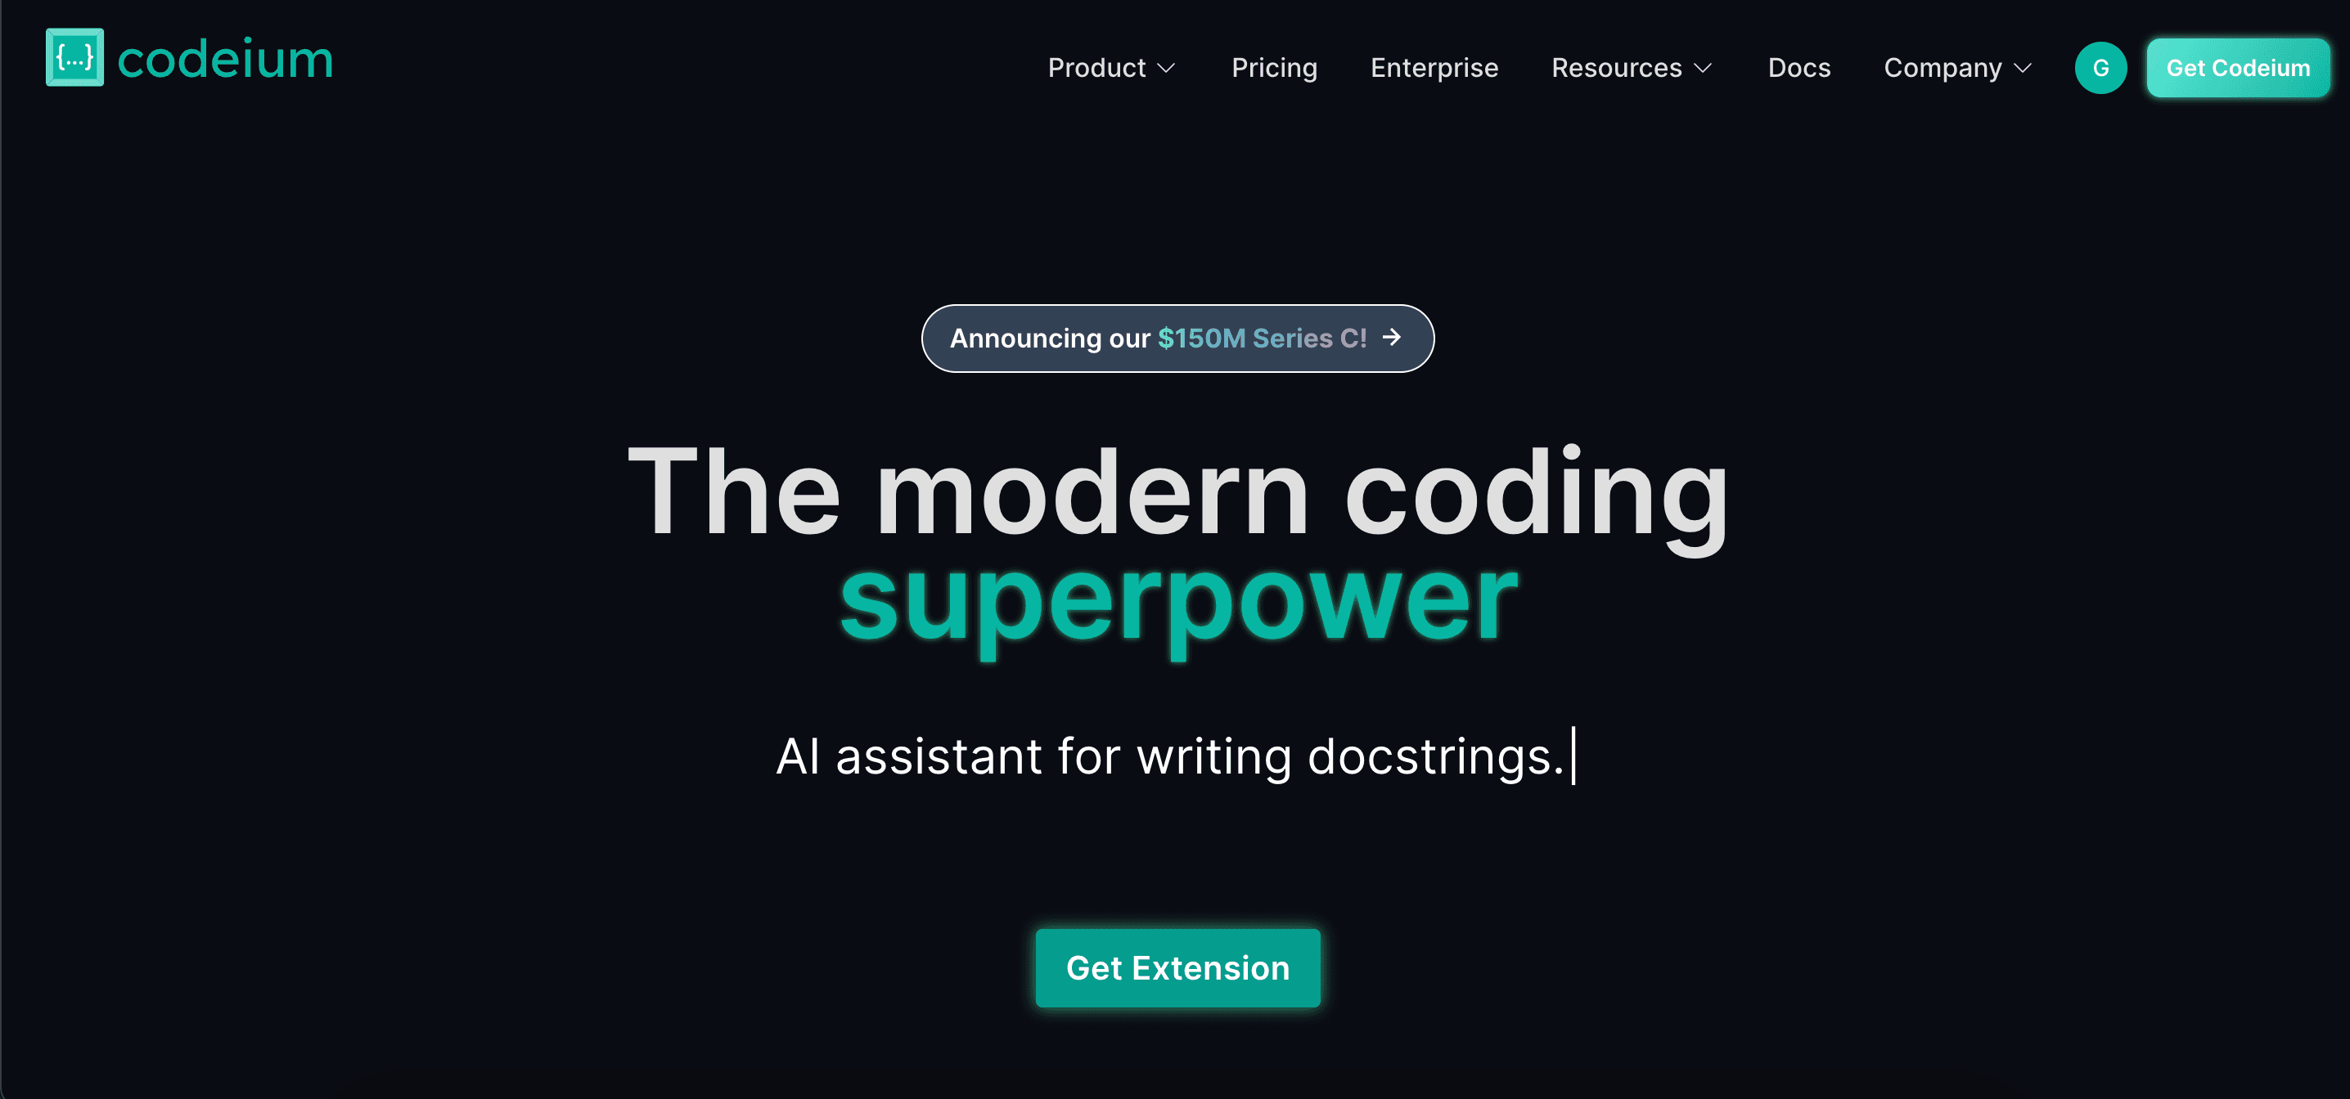Click the Docs navigation link
The image size is (2350, 1099).
click(1797, 67)
